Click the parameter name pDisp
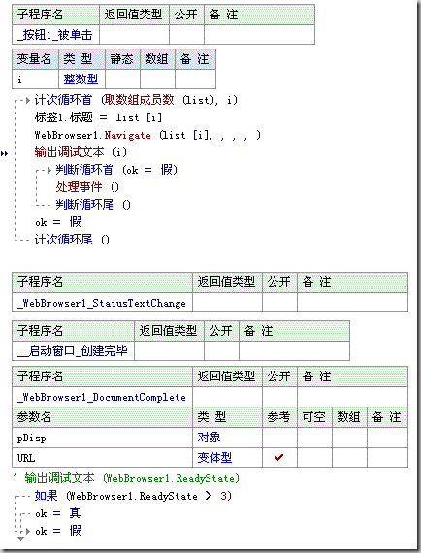This screenshot has width=421, height=553. tap(31, 438)
